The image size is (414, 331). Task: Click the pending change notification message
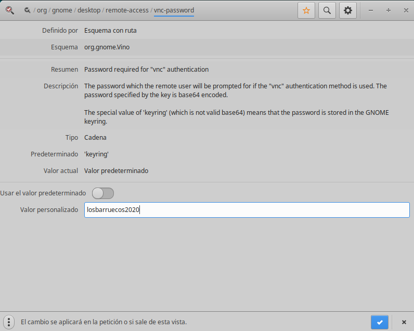coord(104,322)
